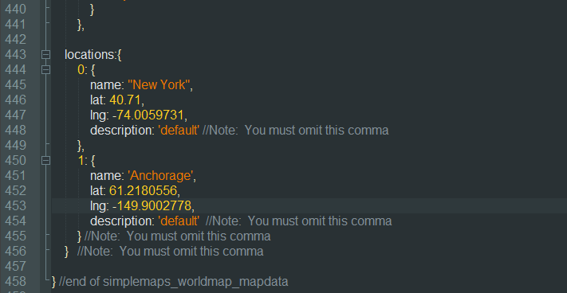
Task: Select line number 458 in the gutter
Action: [x=15, y=281]
